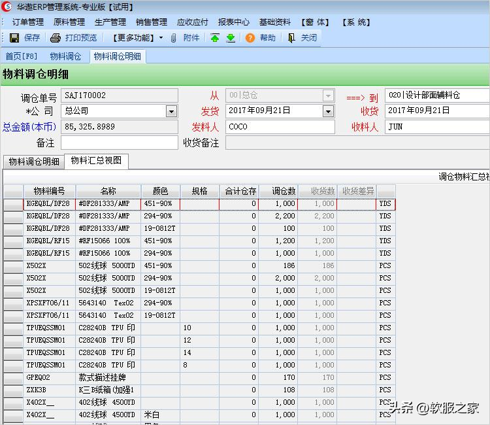The height and width of the screenshot is (425, 490).
Task: Open the 发货 date dropdown arrow
Action: pos(328,111)
